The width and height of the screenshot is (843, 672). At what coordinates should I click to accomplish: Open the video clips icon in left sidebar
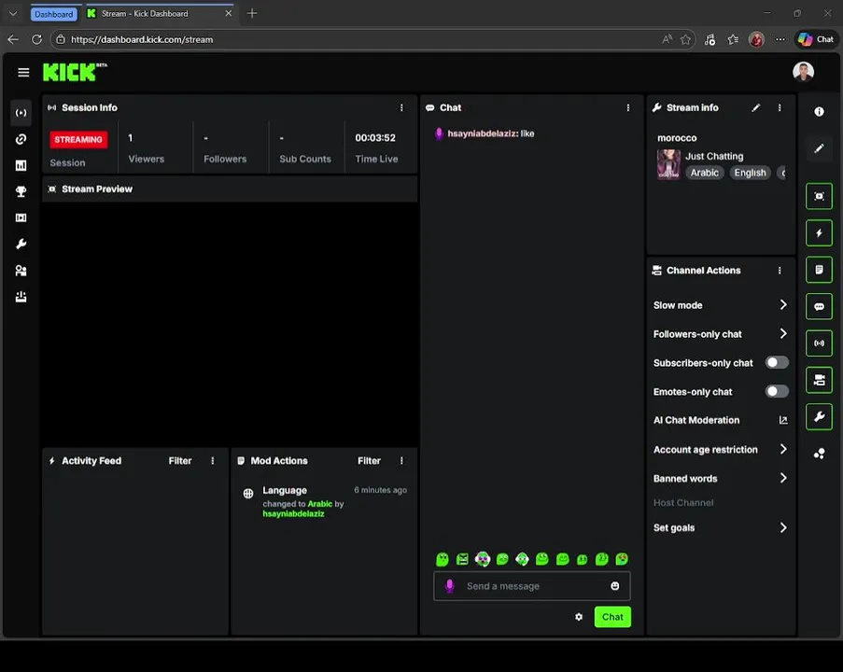[x=21, y=217]
